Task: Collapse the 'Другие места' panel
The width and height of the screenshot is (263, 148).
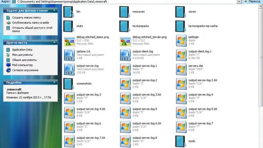Action: click(54, 43)
